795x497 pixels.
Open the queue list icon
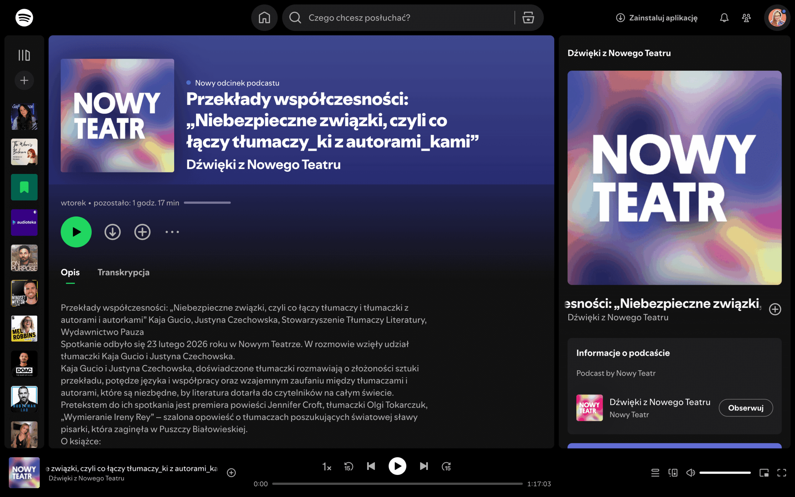click(x=655, y=473)
